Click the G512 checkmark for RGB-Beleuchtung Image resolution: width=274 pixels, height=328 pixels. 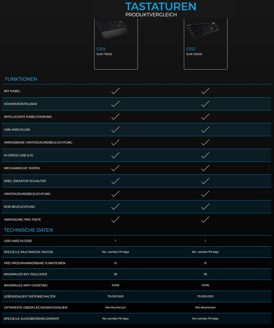coord(205,207)
